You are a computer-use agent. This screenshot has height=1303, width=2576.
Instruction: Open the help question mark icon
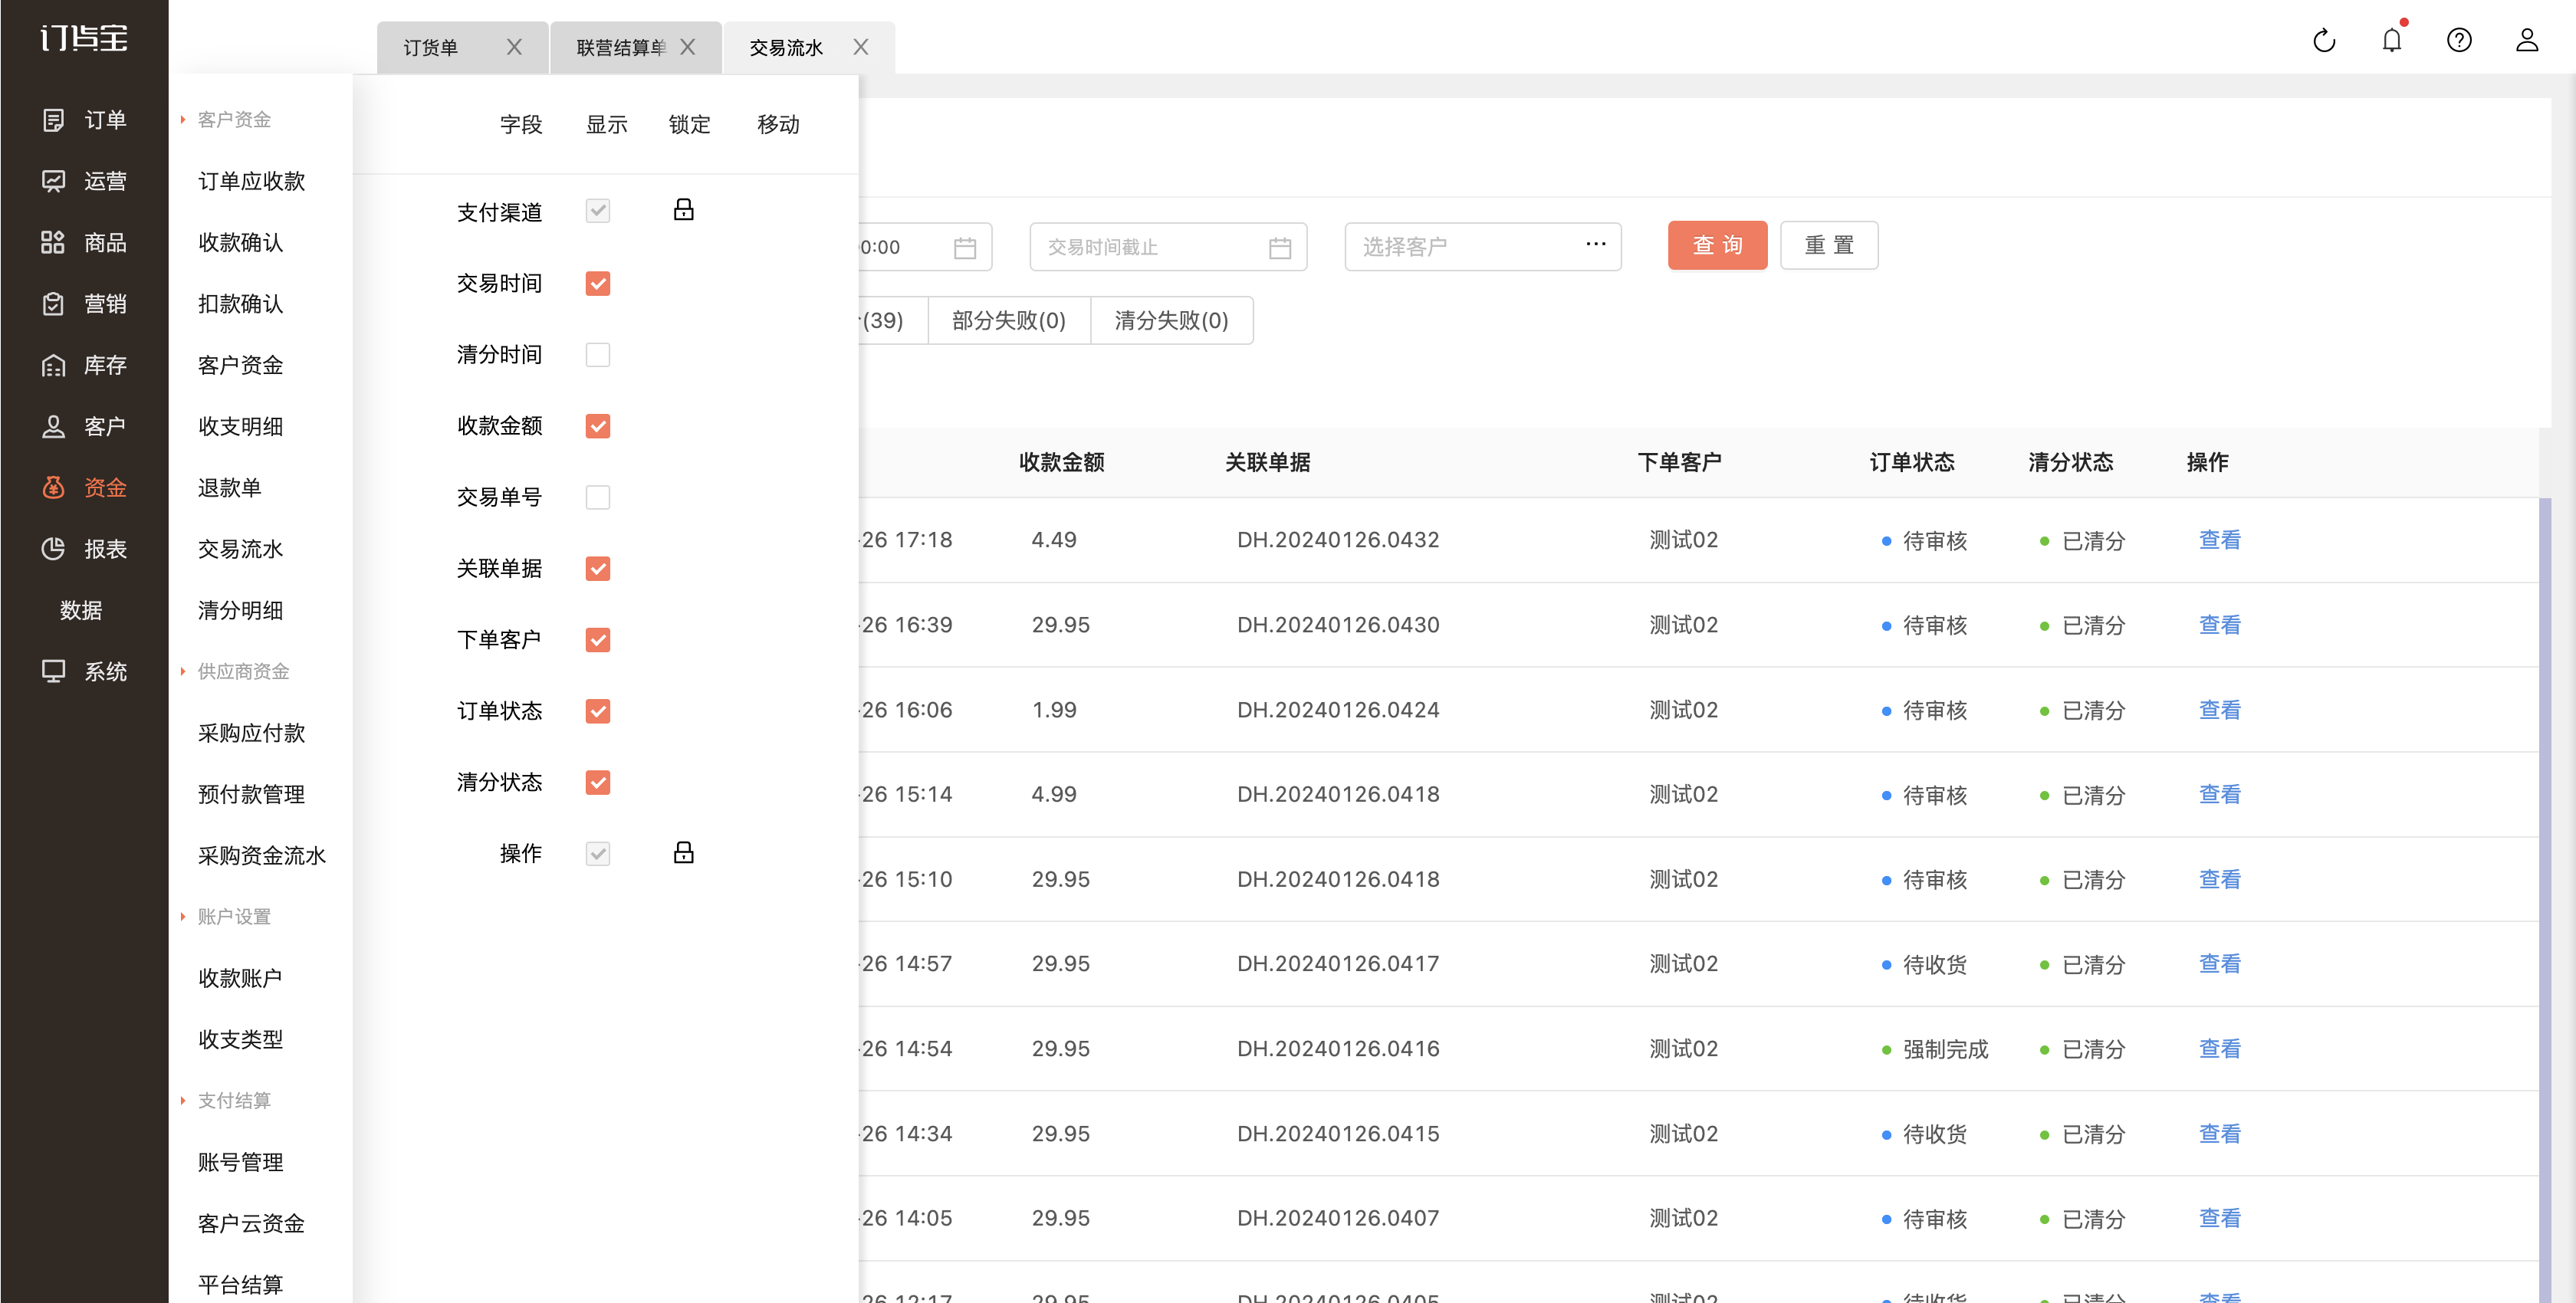point(2459,40)
